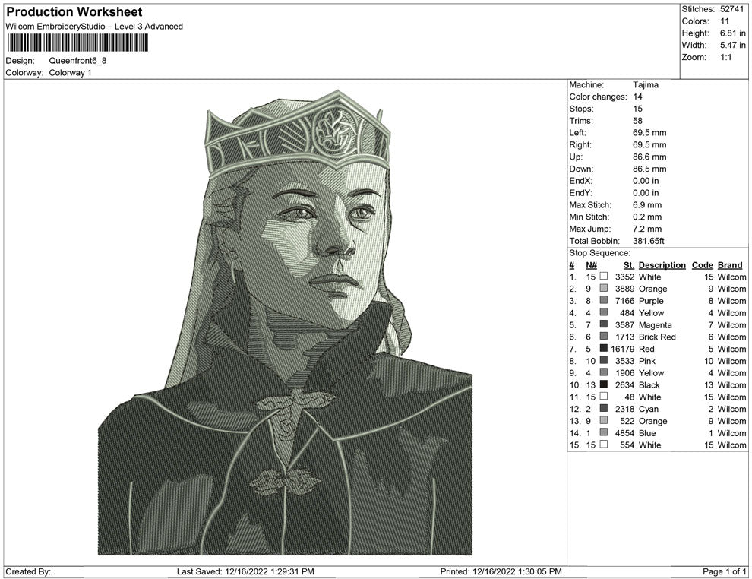Select the White swatch with 48 stitches
This screenshot has height=579, width=752.
pyautogui.click(x=604, y=396)
